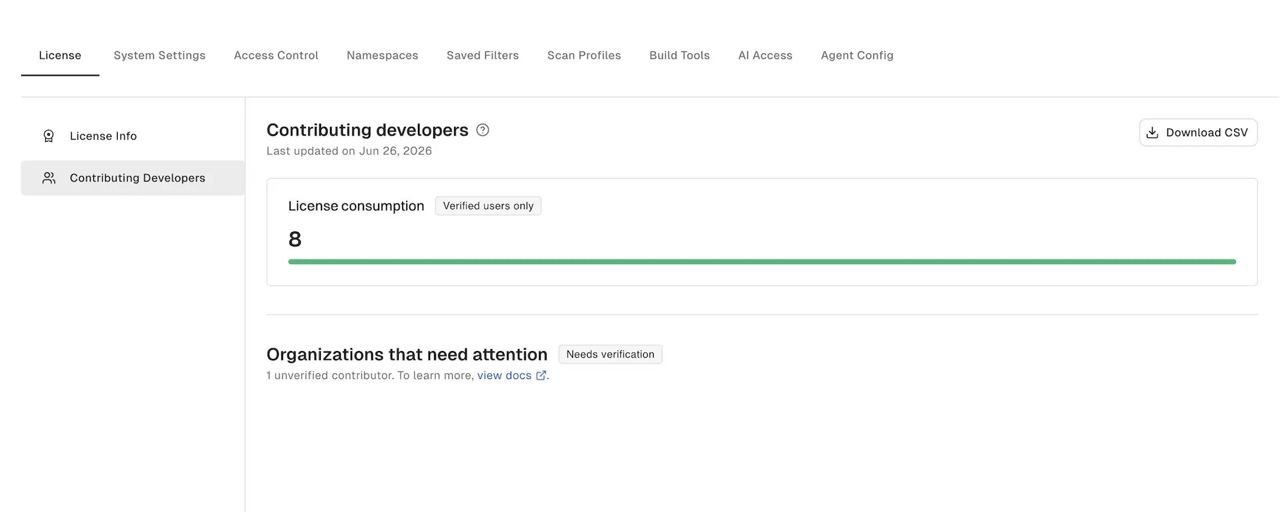Open the Access Control tab
This screenshot has height=512, width=1280.
pyautogui.click(x=276, y=55)
